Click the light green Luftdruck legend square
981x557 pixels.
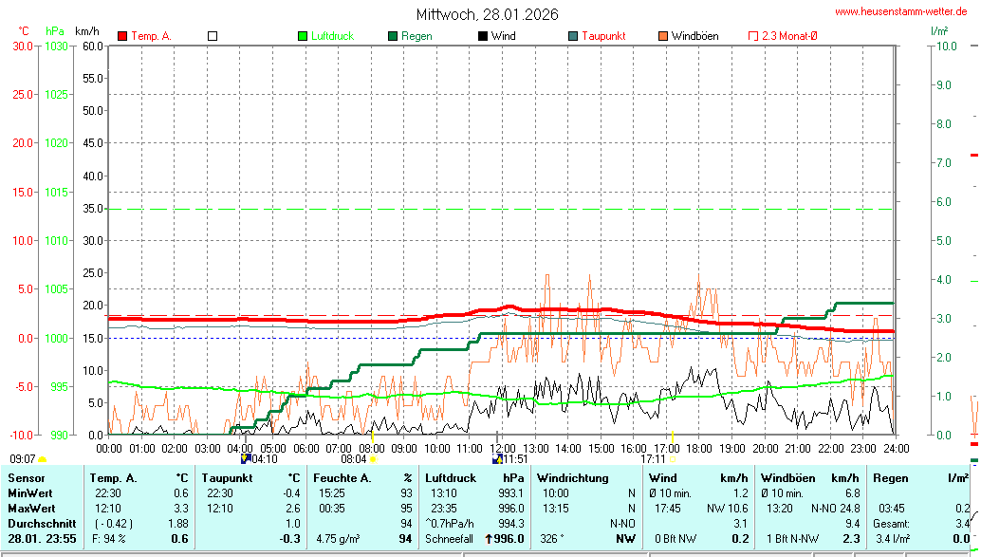(x=303, y=36)
